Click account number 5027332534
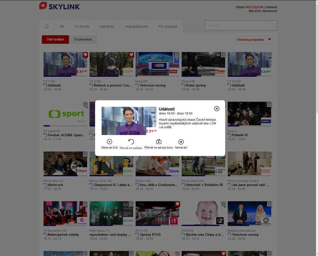The height and width of the screenshot is (256, 318). click(254, 7)
